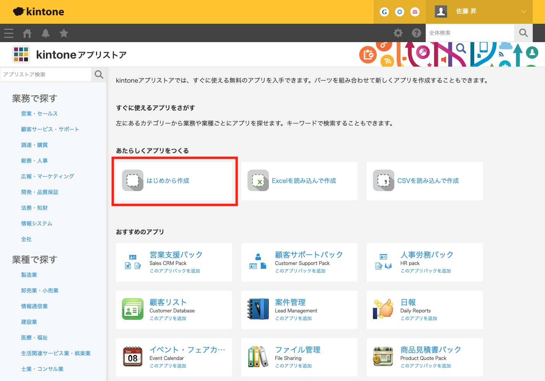Image resolution: width=545 pixels, height=381 pixels.
Task: Click はじめから作成 to create new app
Action: (x=168, y=181)
